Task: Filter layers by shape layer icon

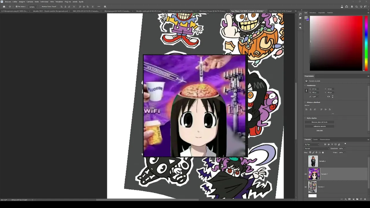Action: click(x=335, y=144)
